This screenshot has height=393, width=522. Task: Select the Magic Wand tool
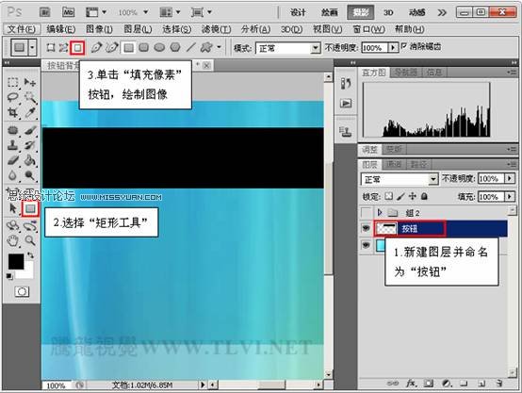tap(30, 97)
